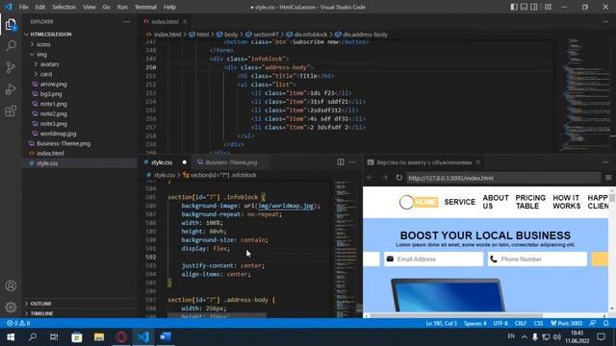Click the ABOUT US link in preview
This screenshot has width=616, height=346.
point(496,202)
